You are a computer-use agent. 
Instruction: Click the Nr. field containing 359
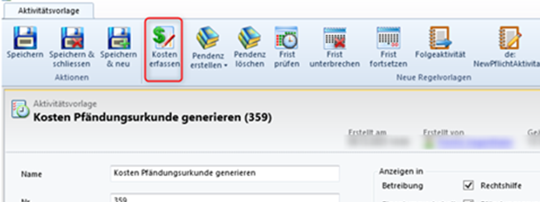pyautogui.click(x=225, y=198)
